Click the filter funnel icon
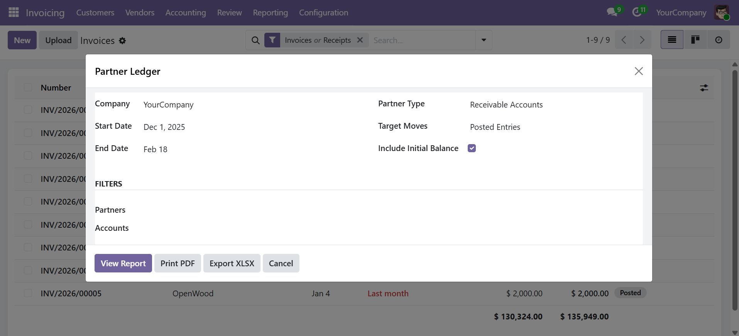 pos(272,40)
